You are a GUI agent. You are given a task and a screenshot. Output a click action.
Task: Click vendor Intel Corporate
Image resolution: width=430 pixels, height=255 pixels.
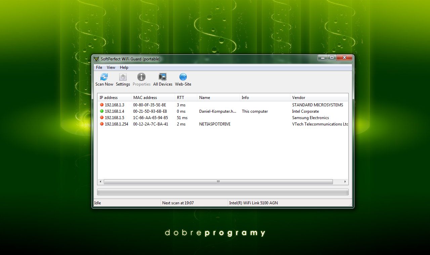click(305, 111)
